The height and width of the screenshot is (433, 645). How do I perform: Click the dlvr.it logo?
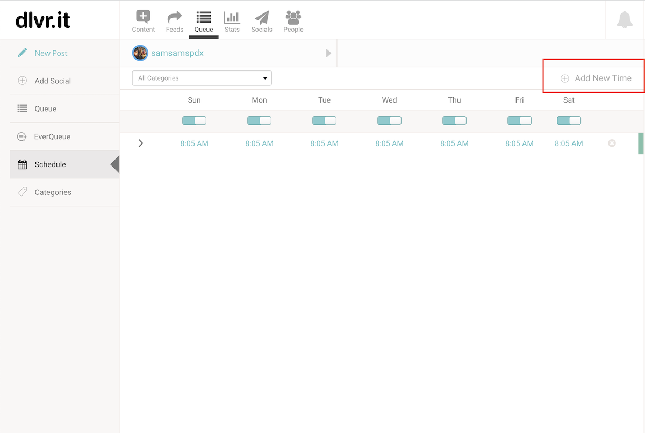click(43, 20)
